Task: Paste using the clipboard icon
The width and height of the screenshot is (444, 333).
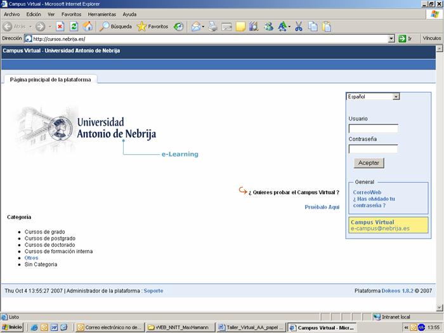Action: (327, 27)
